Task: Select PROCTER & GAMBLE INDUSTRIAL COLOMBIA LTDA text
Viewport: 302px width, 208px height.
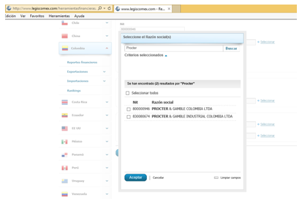Action: [192, 116]
